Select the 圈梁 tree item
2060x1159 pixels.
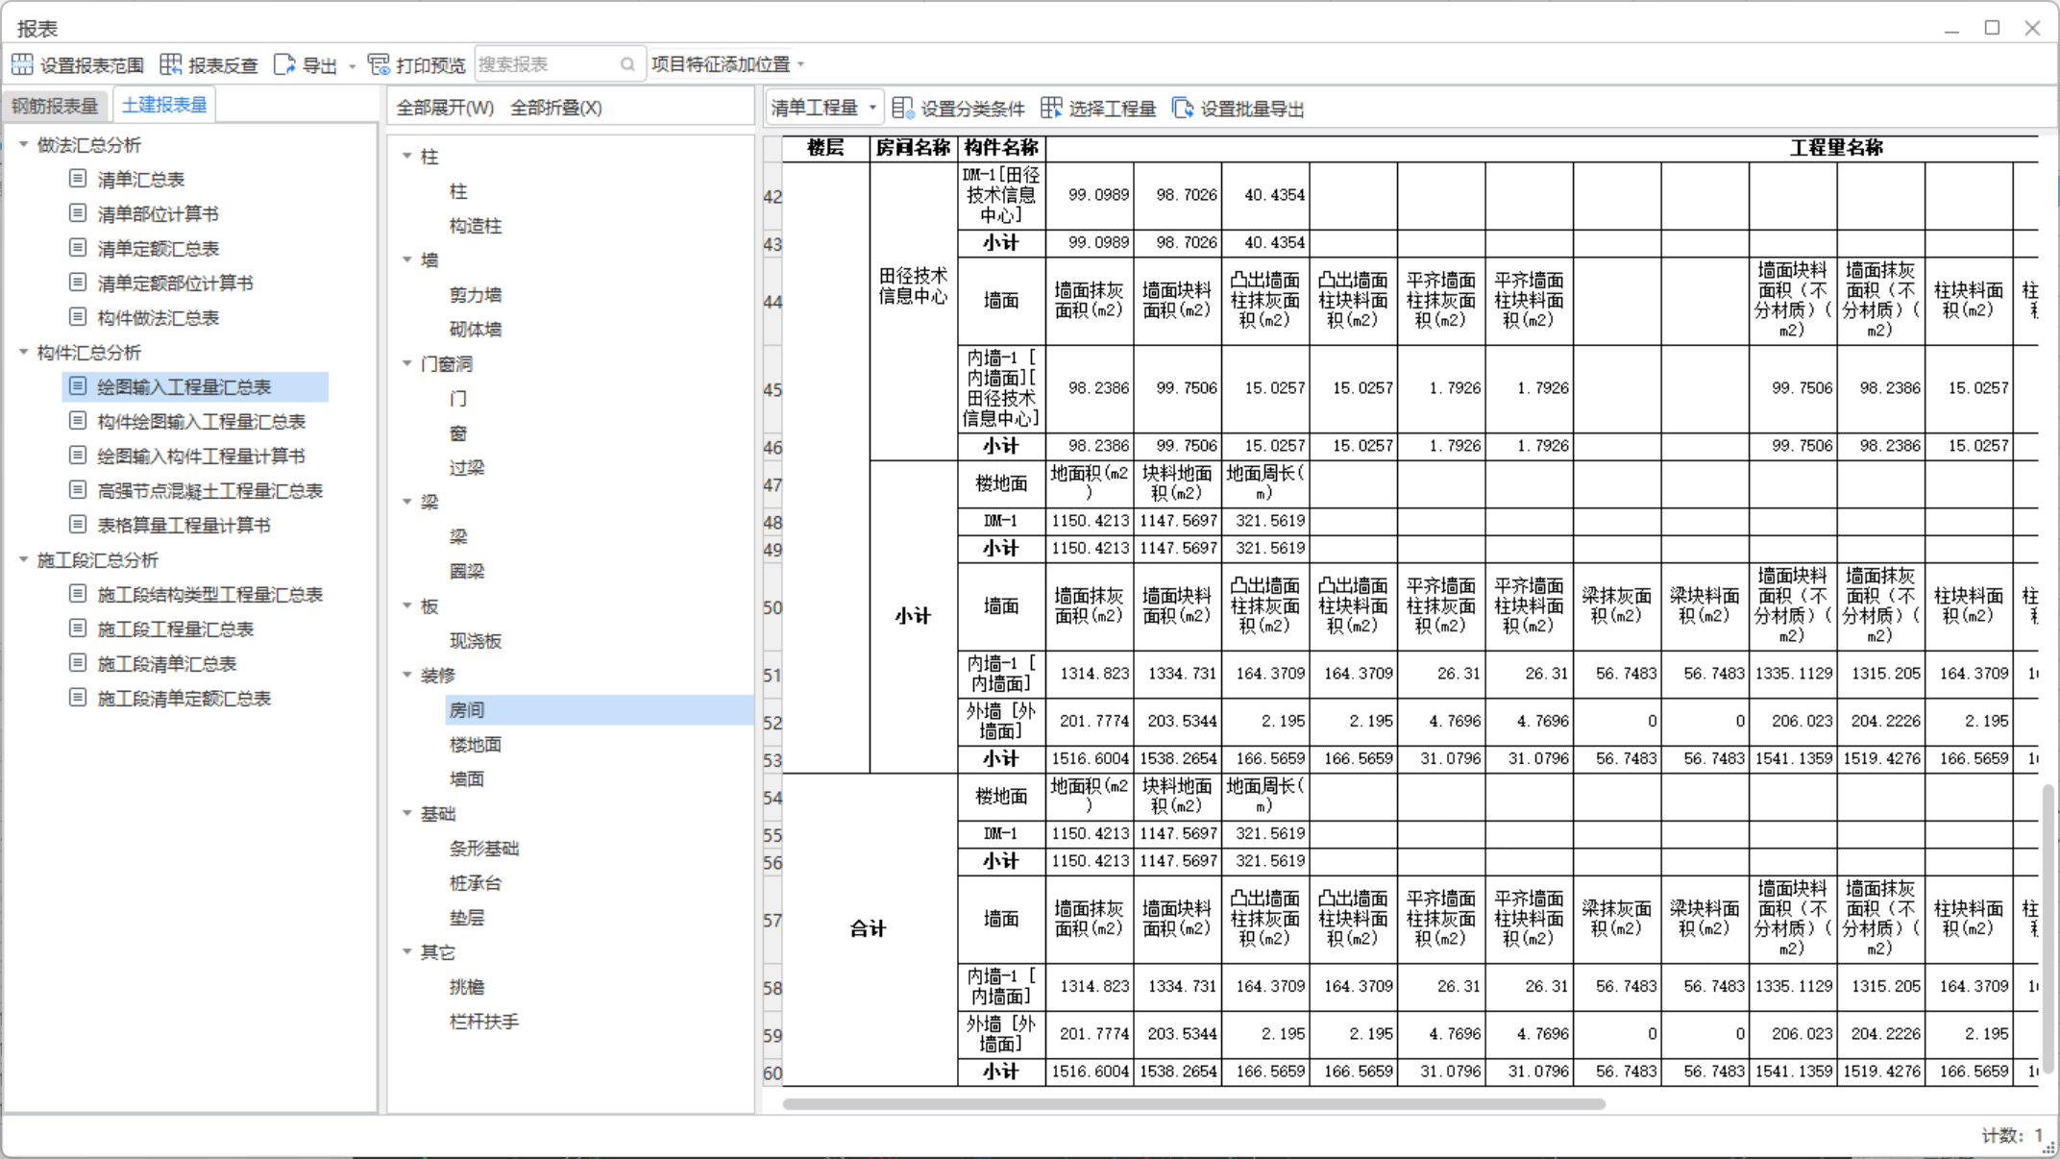(x=467, y=572)
